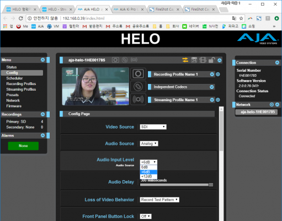Collapse the Network panel chevron
The width and height of the screenshot is (282, 221).
[277, 104]
